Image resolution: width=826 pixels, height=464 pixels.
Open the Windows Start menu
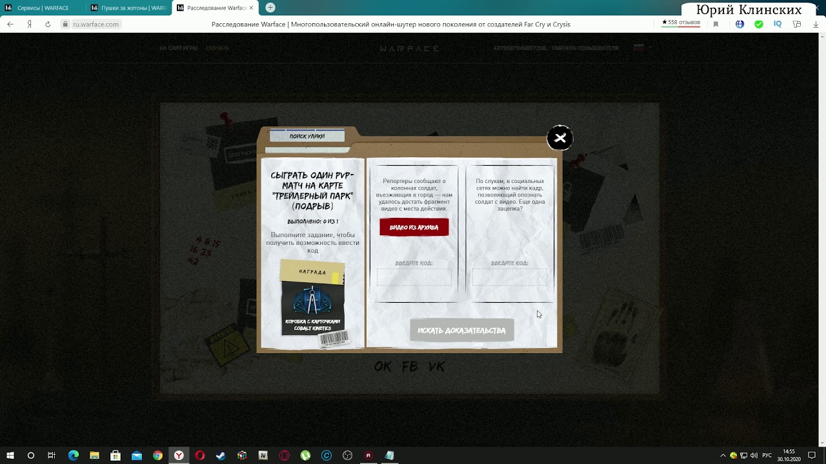point(10,456)
